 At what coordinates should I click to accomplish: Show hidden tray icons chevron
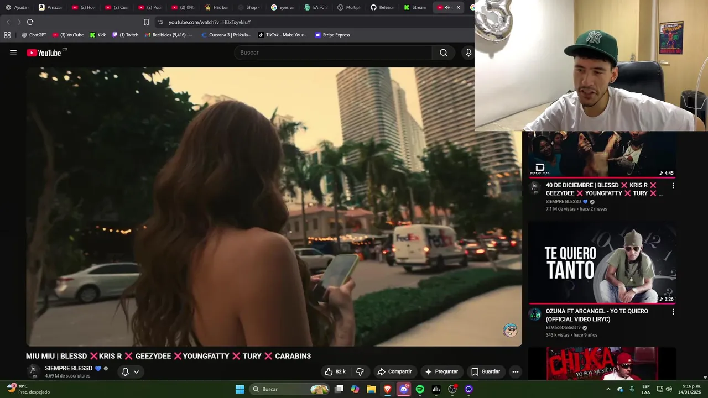click(x=608, y=389)
